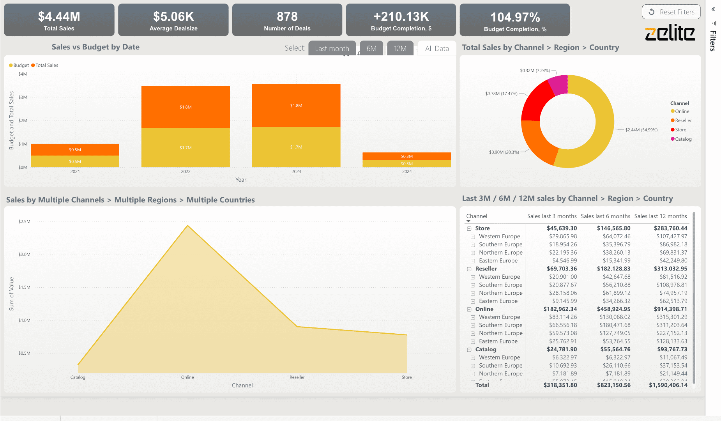Image resolution: width=721 pixels, height=421 pixels.
Task: Expand Eastern Europe under Online
Action: [473, 342]
